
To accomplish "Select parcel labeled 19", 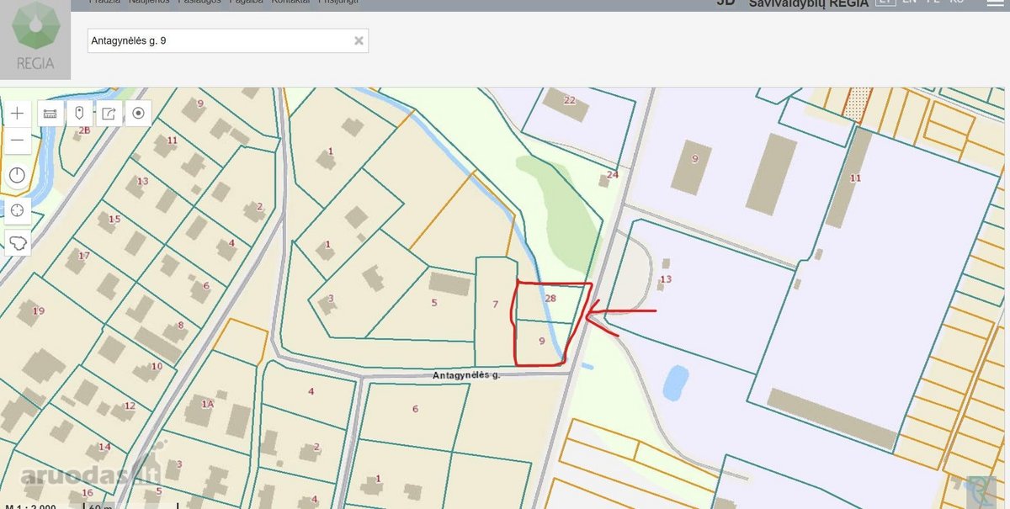I will click(x=38, y=311).
